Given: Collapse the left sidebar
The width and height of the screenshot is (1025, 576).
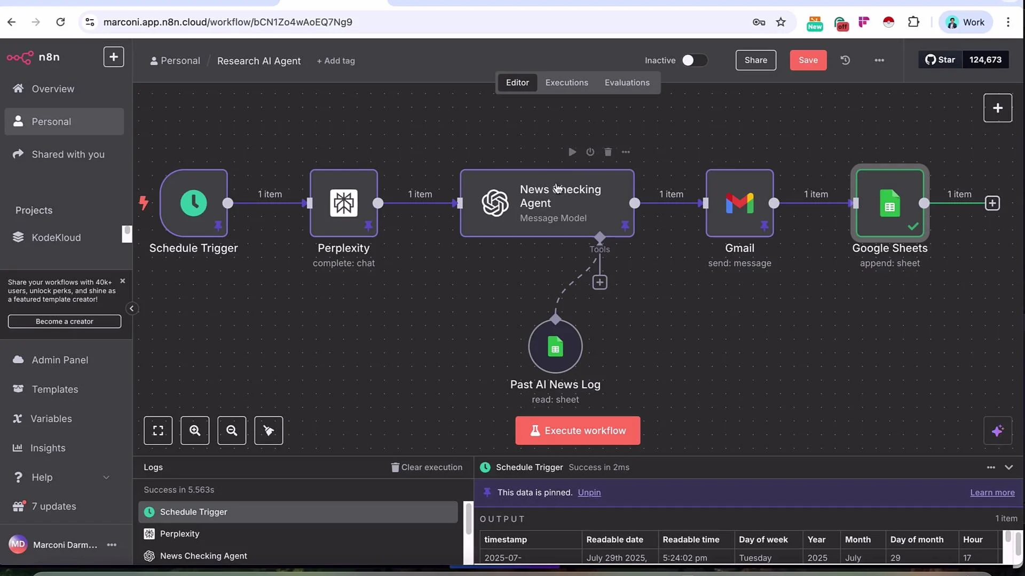Looking at the screenshot, I should pyautogui.click(x=131, y=308).
